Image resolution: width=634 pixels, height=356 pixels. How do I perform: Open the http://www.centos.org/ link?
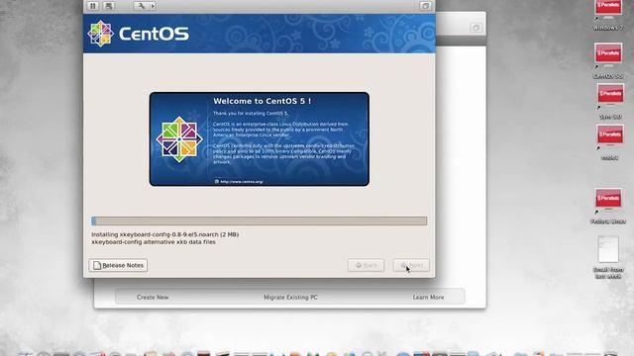point(242,182)
